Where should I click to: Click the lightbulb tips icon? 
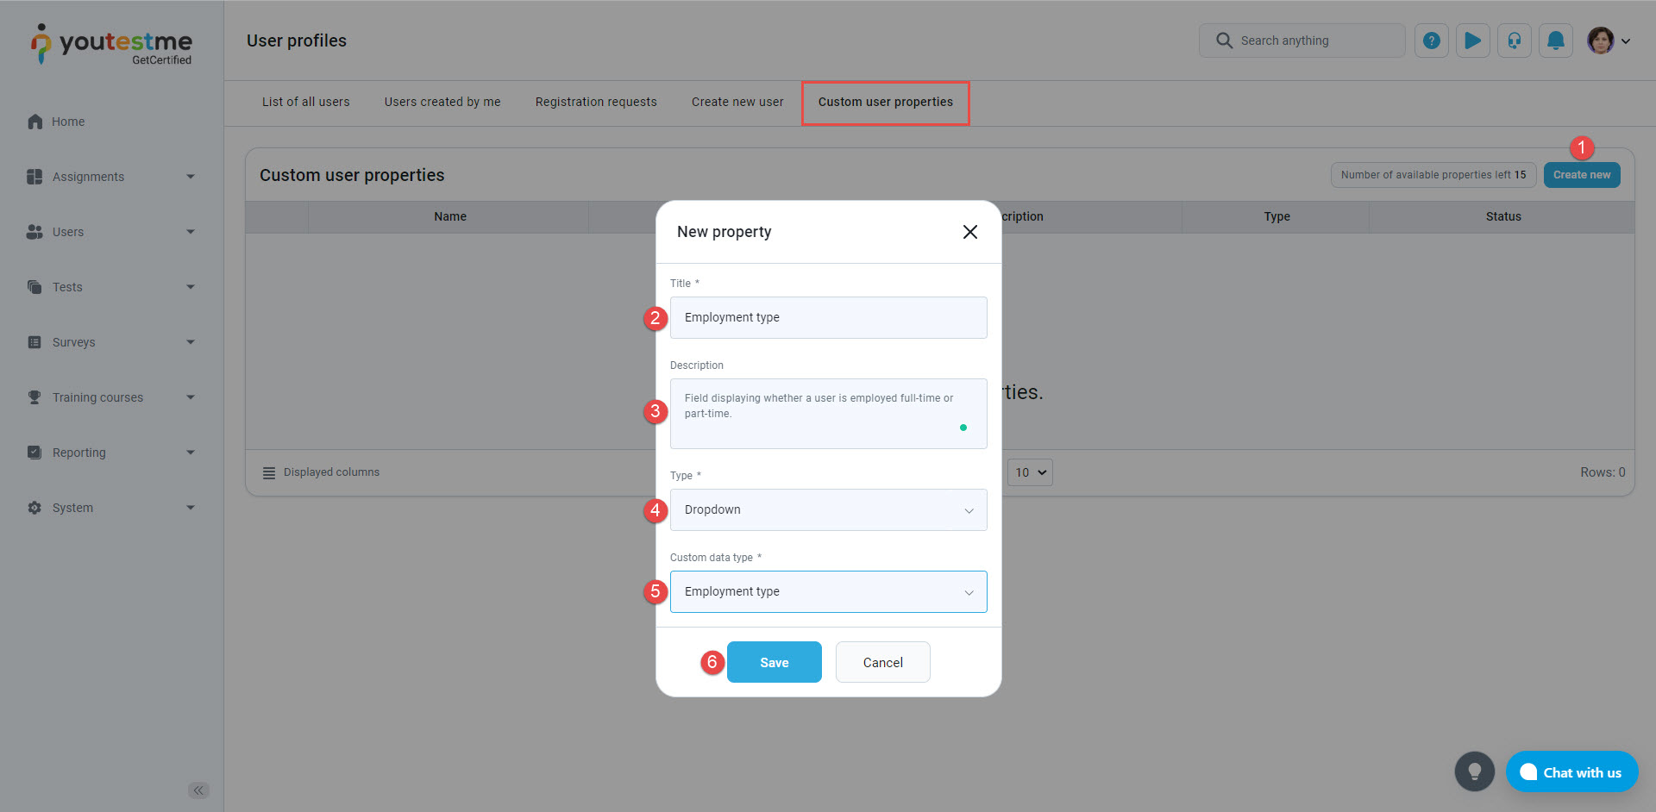pos(1474,771)
